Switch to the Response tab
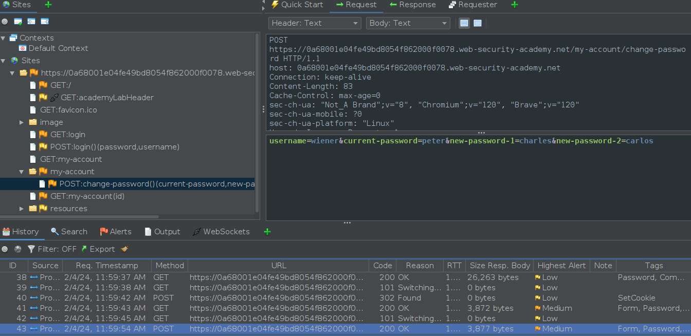The height and width of the screenshot is (336, 691). pos(412,5)
